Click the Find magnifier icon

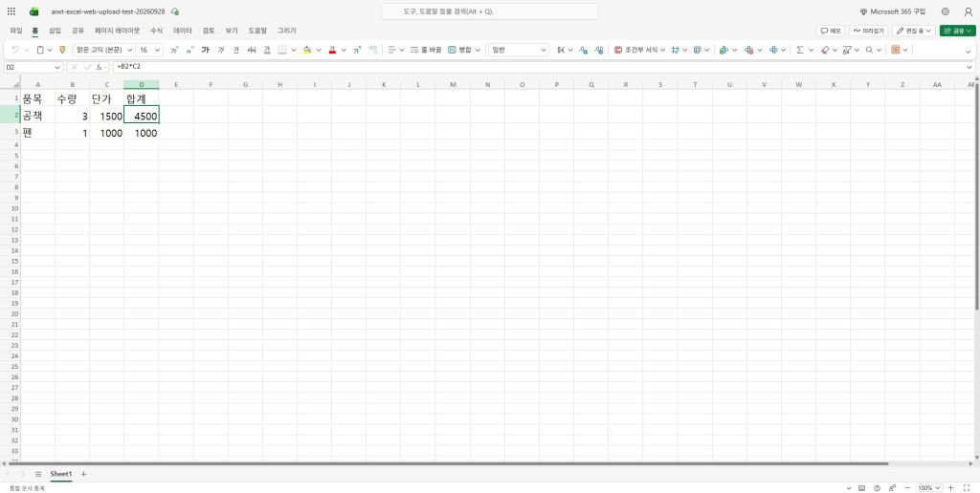point(869,50)
